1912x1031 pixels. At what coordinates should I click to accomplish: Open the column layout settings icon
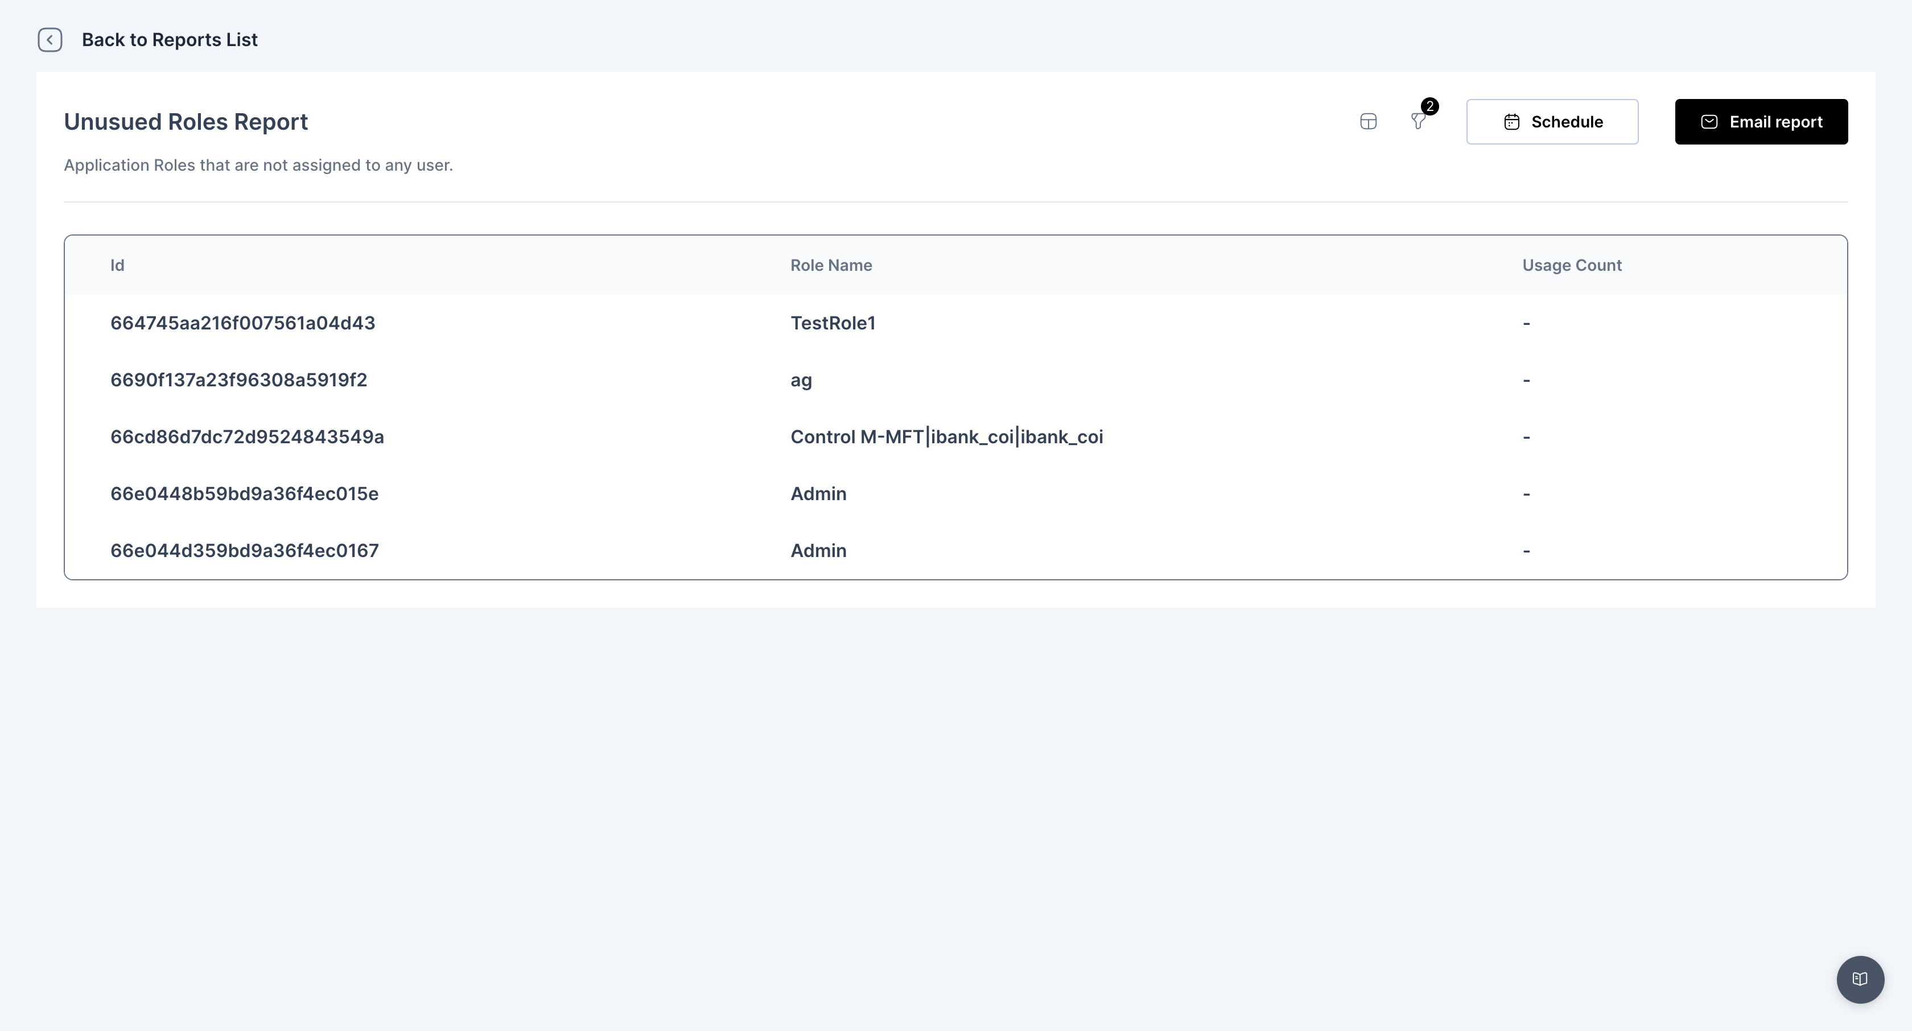pyautogui.click(x=1368, y=122)
